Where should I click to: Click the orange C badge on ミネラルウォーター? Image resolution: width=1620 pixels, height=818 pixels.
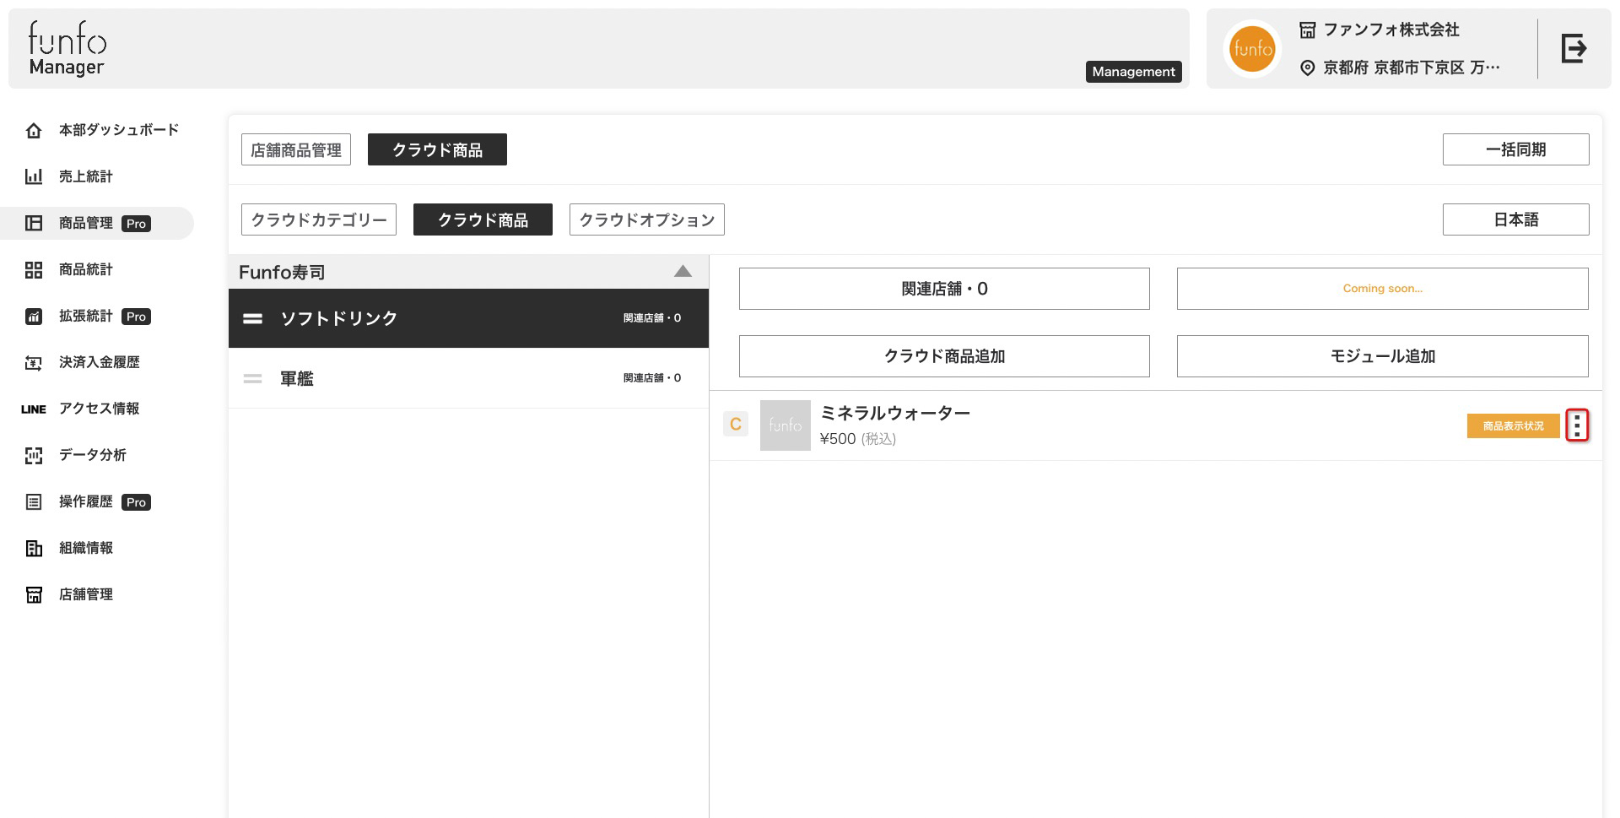click(x=736, y=424)
